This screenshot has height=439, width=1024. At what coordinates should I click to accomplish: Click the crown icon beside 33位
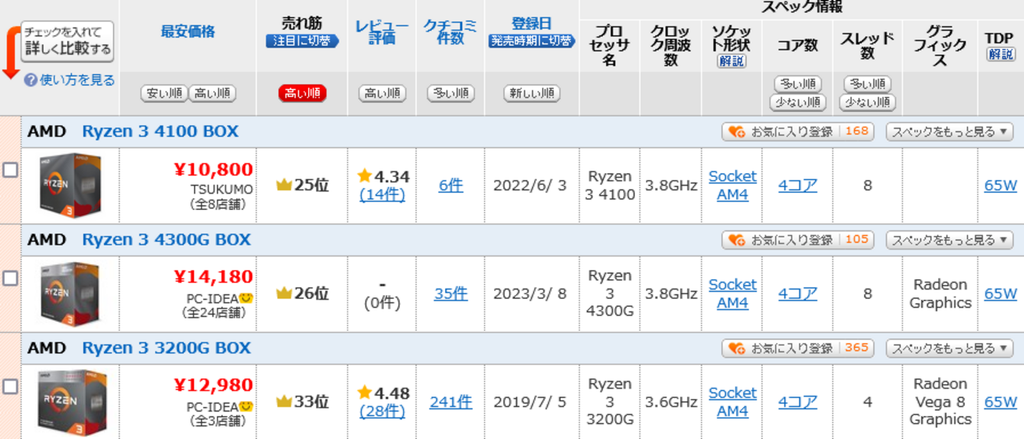pyautogui.click(x=284, y=402)
